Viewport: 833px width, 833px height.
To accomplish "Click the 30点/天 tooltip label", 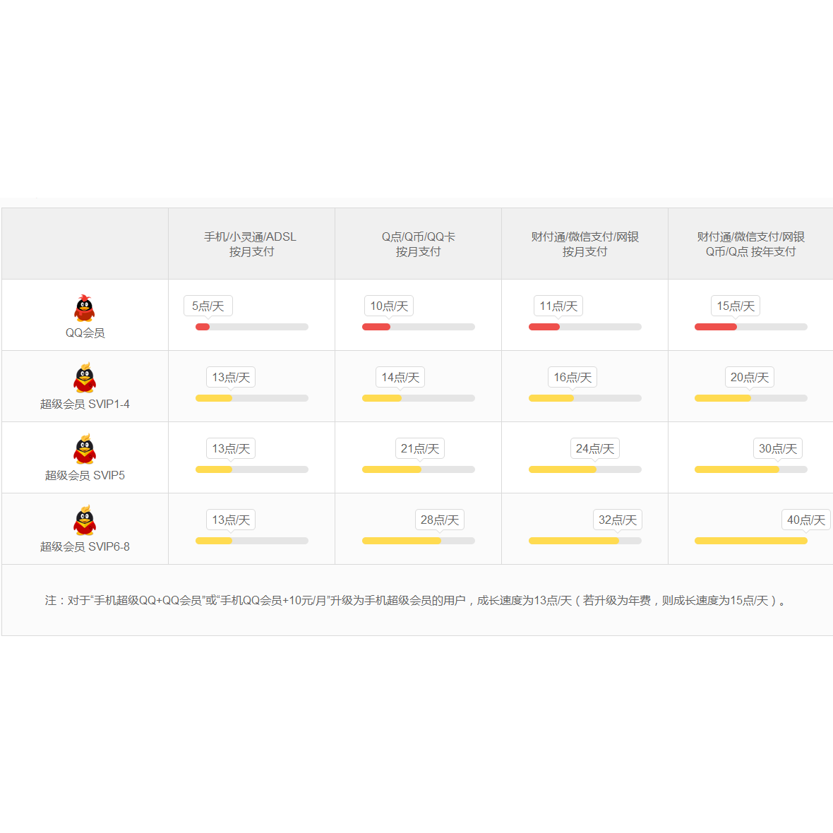I will [x=777, y=449].
